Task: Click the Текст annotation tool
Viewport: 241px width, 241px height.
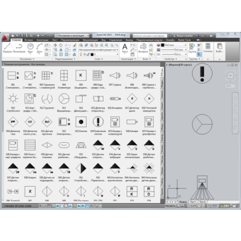Action: click(125, 48)
